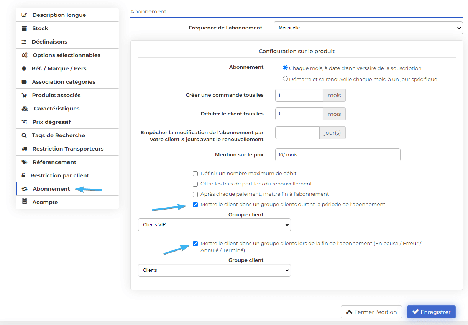Enable Définir un nombre maximum de débit

tap(195, 174)
